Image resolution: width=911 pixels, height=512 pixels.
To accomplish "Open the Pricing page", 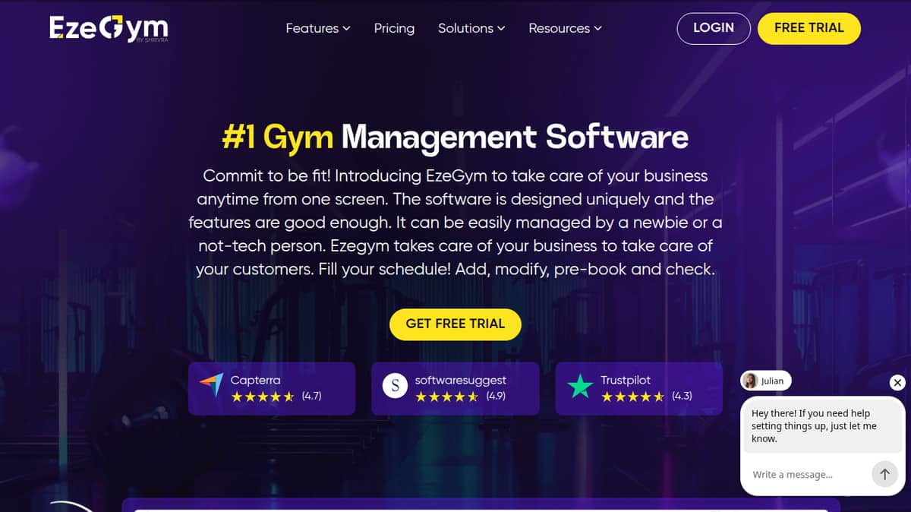I will pyautogui.click(x=394, y=28).
